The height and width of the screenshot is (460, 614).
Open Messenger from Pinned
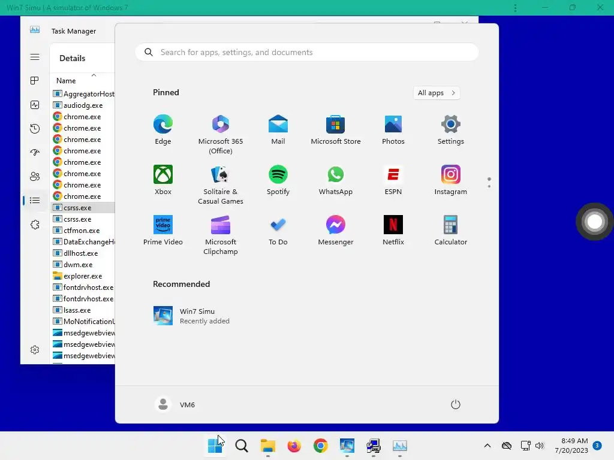pos(336,230)
